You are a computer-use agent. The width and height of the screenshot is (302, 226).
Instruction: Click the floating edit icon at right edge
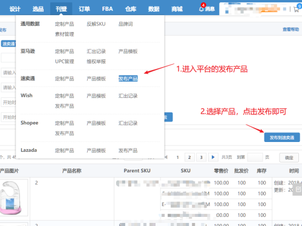tap(298, 189)
